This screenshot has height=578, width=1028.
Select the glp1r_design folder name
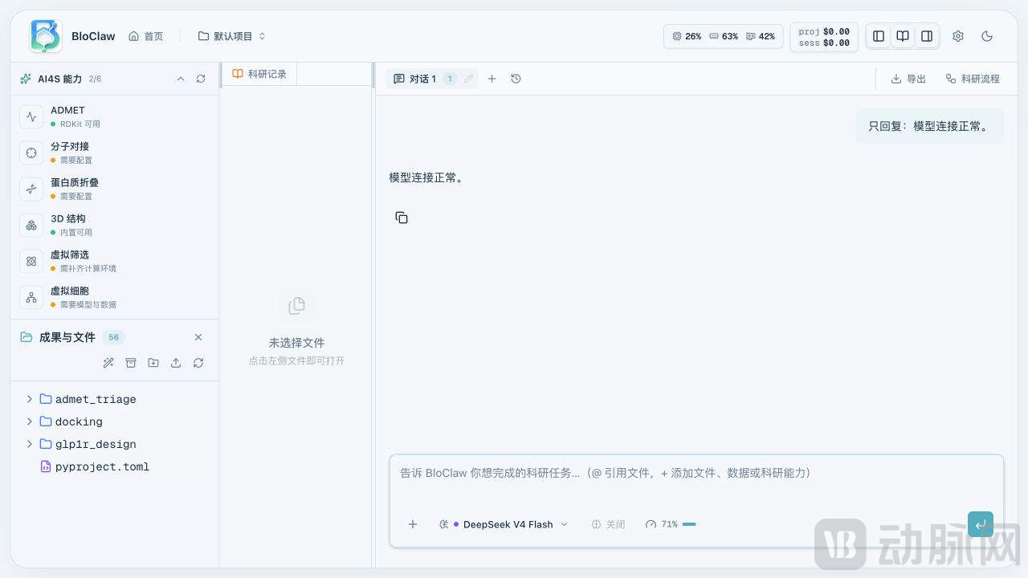coord(96,444)
